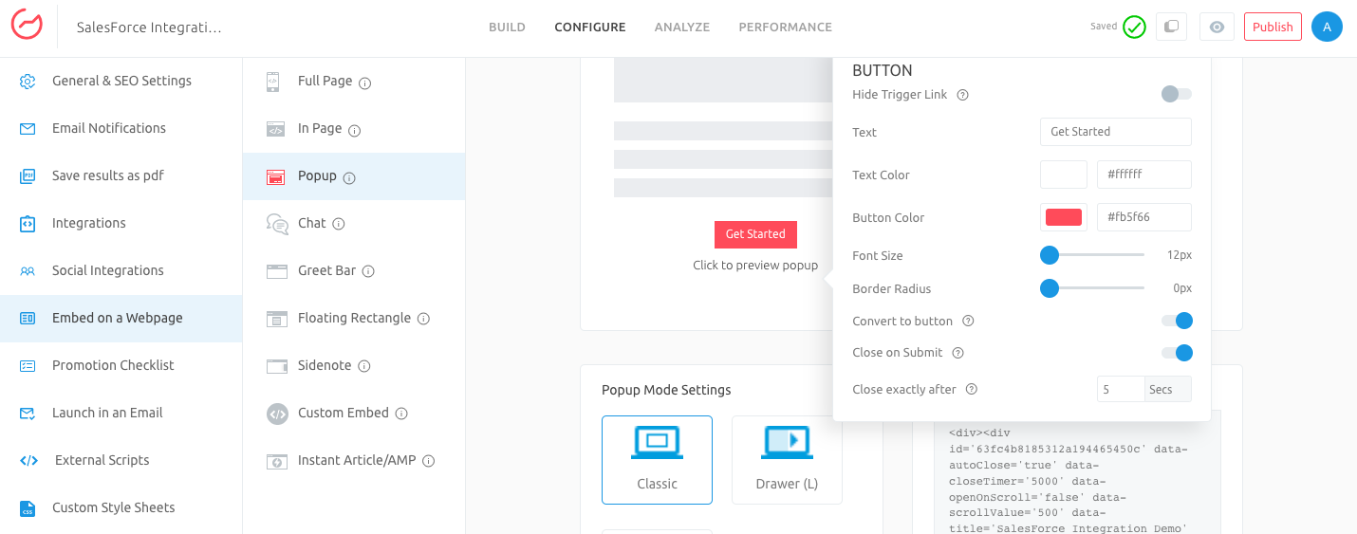1357x534 pixels.
Task: Click the Chat bubbles icon
Action: pyautogui.click(x=277, y=224)
